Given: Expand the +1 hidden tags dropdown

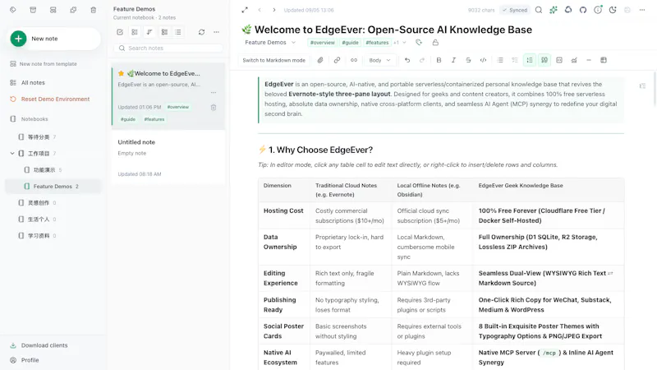Looking at the screenshot, I should (400, 43).
